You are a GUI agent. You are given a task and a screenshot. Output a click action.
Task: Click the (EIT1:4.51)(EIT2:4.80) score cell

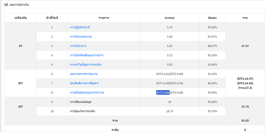pos(170,74)
